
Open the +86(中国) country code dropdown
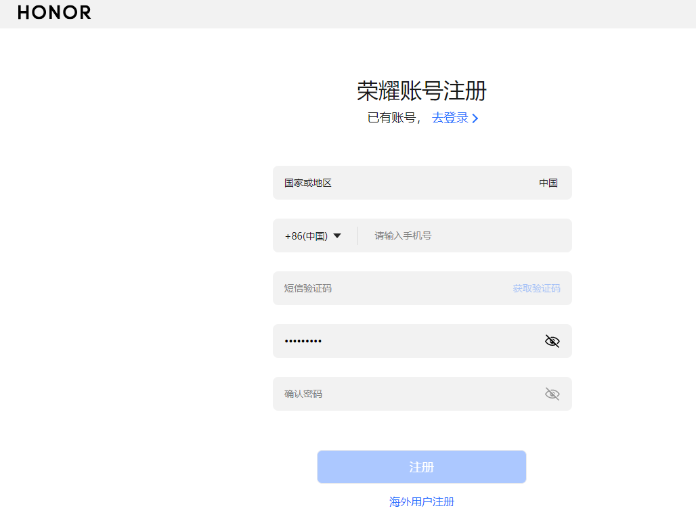click(x=311, y=235)
